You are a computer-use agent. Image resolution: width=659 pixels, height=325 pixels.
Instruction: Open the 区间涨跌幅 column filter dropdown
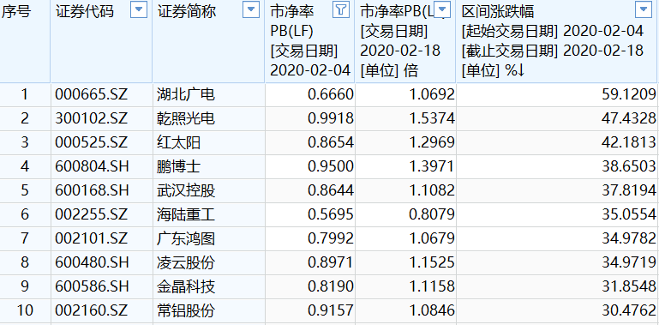(644, 10)
